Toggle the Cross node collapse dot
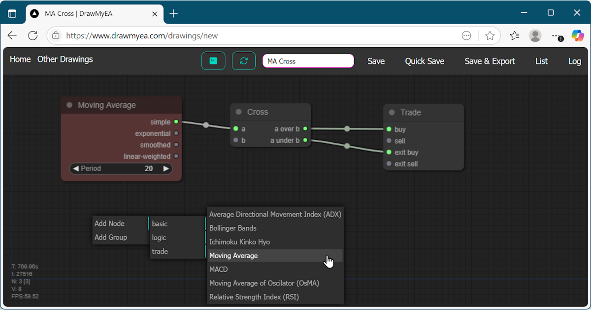This screenshot has height=310, width=591. pyautogui.click(x=239, y=112)
